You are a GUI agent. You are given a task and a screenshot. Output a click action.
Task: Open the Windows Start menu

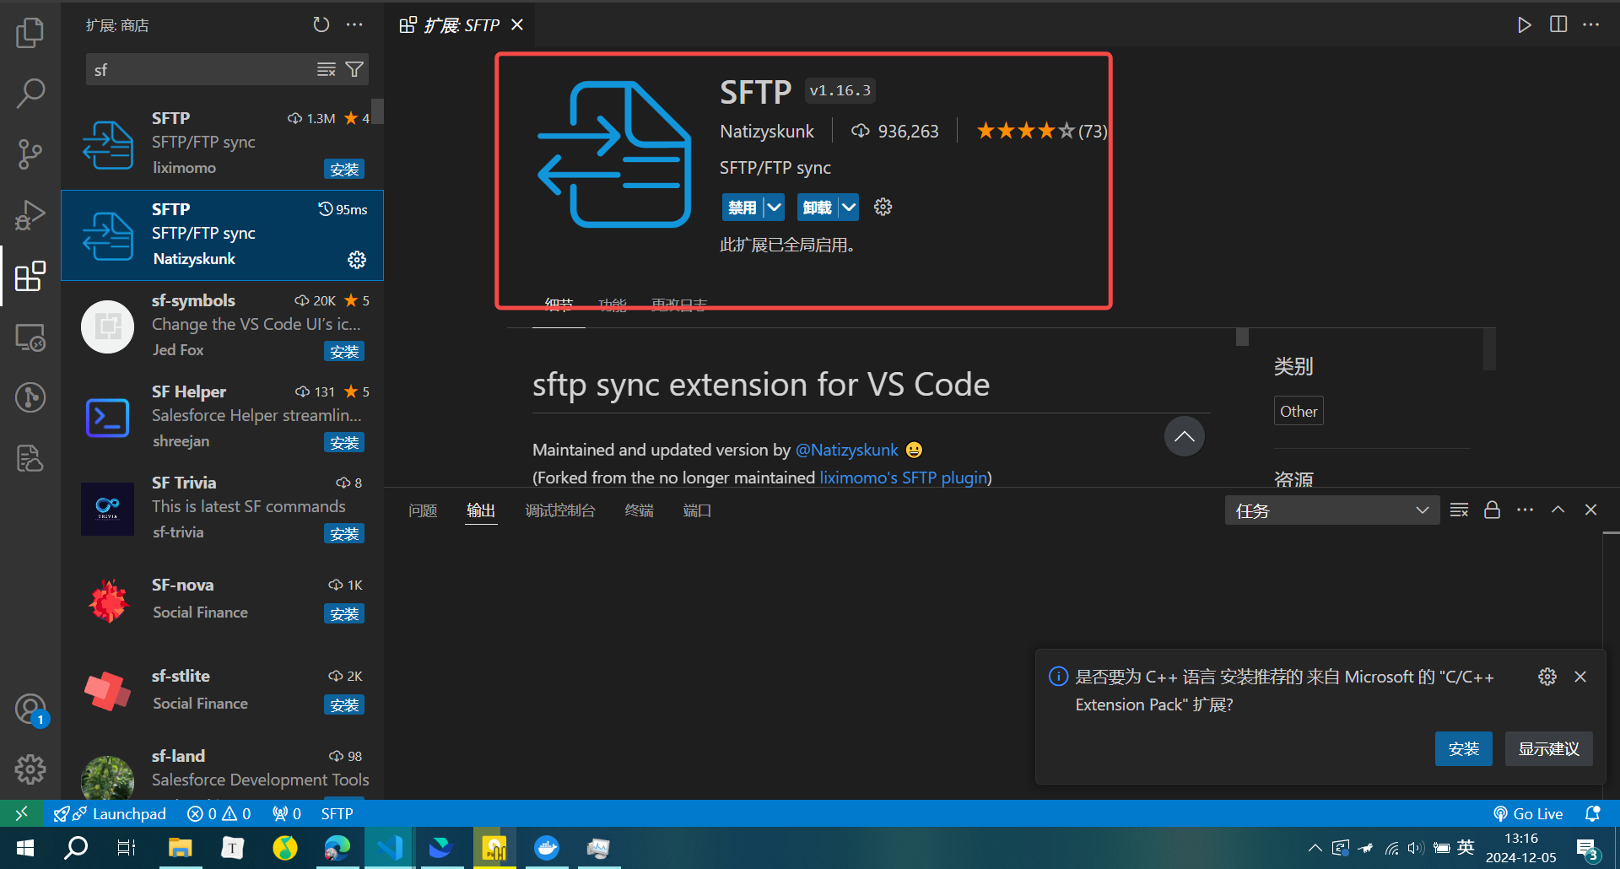(24, 848)
